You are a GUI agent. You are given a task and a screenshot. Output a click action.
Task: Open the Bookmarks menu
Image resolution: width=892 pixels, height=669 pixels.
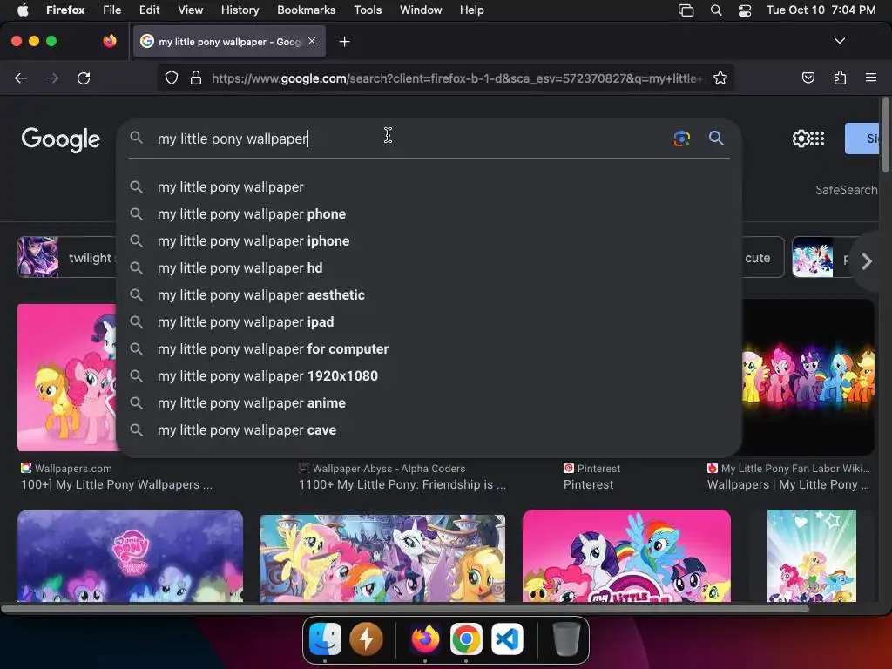click(306, 10)
